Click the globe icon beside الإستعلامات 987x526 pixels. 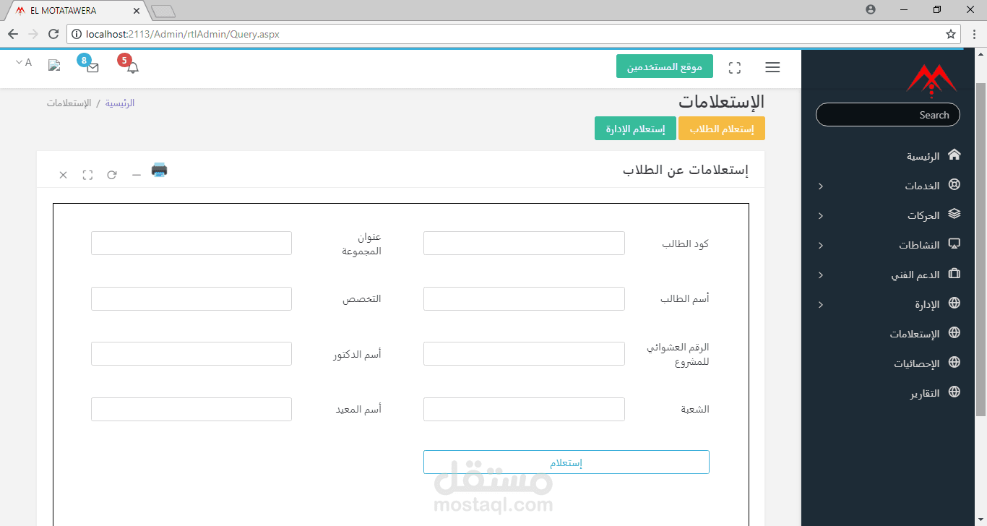coord(954,333)
